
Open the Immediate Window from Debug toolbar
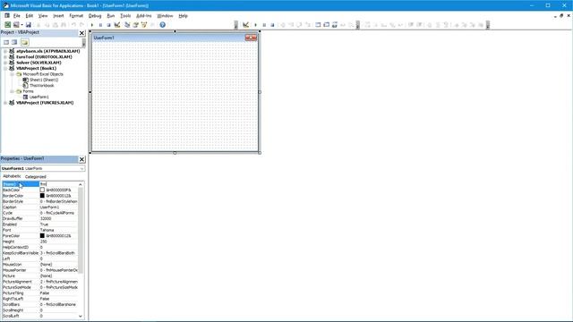[x=326, y=25]
